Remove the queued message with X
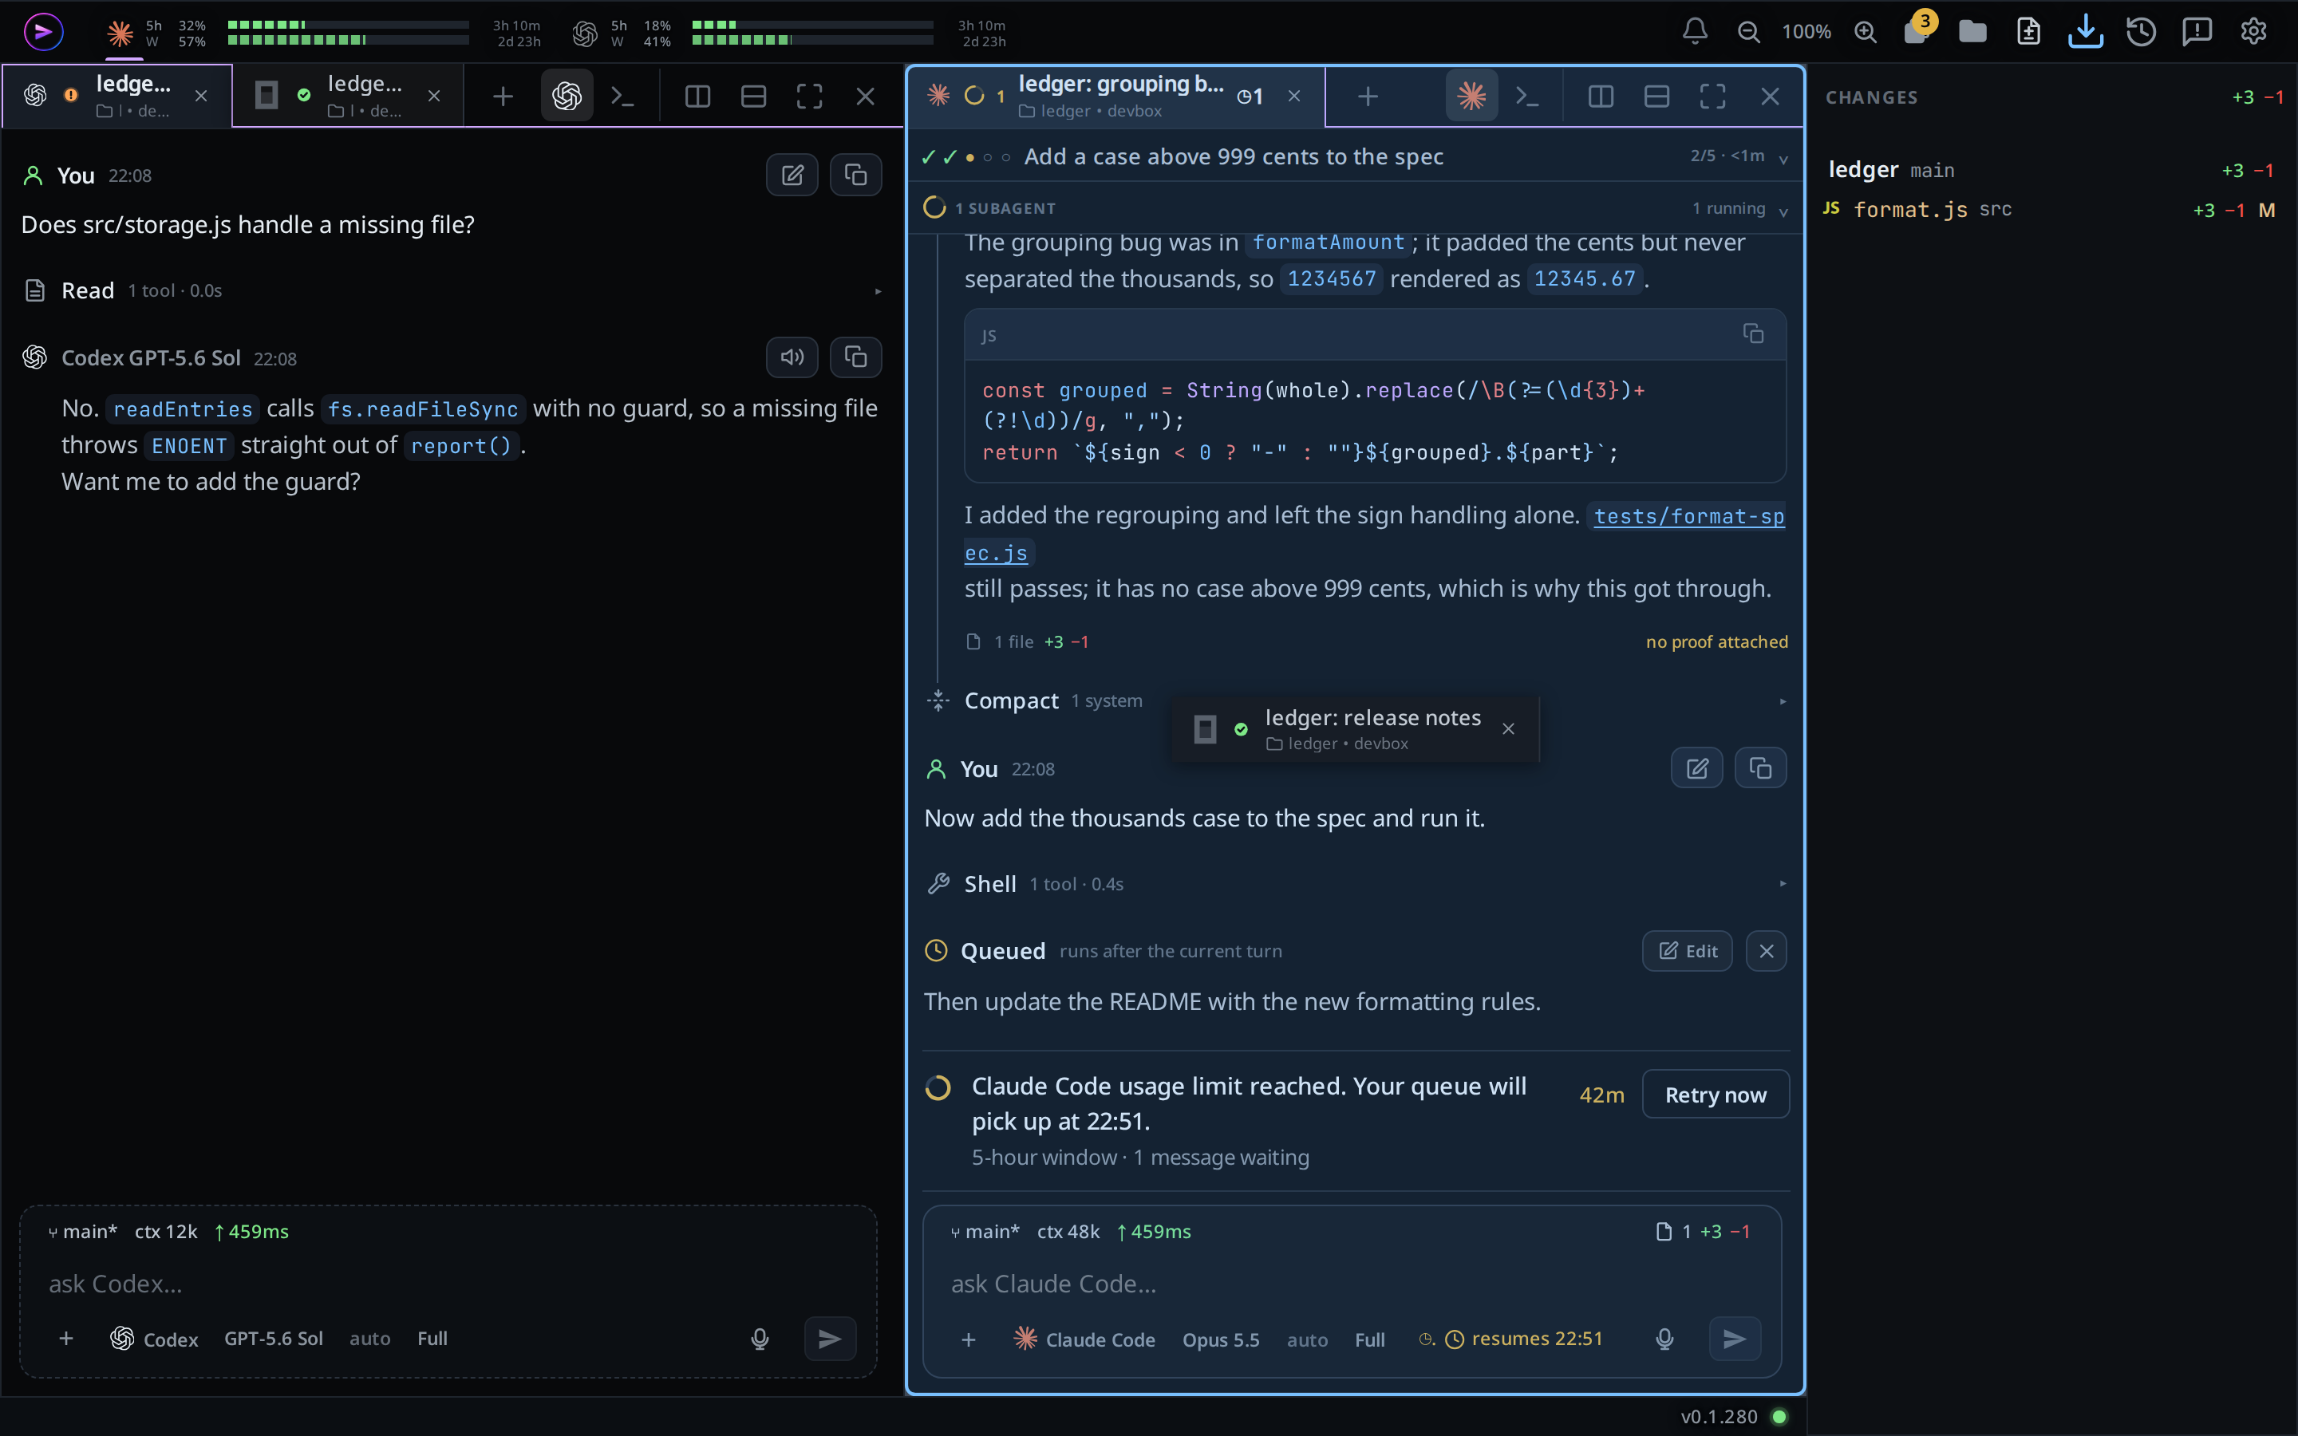This screenshot has width=2298, height=1436. click(1765, 951)
